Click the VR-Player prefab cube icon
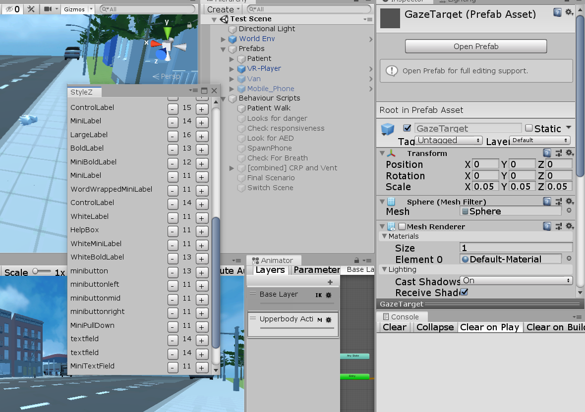Image resolution: width=585 pixels, height=412 pixels. click(241, 68)
